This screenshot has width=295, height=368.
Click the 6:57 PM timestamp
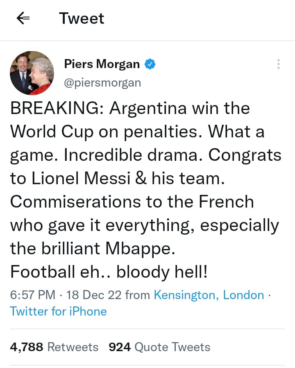(x=32, y=295)
